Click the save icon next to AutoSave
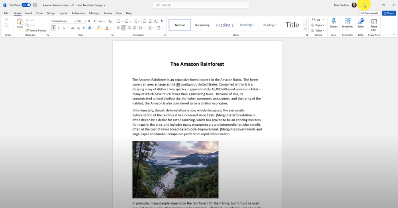The image size is (398, 208). coord(35,5)
